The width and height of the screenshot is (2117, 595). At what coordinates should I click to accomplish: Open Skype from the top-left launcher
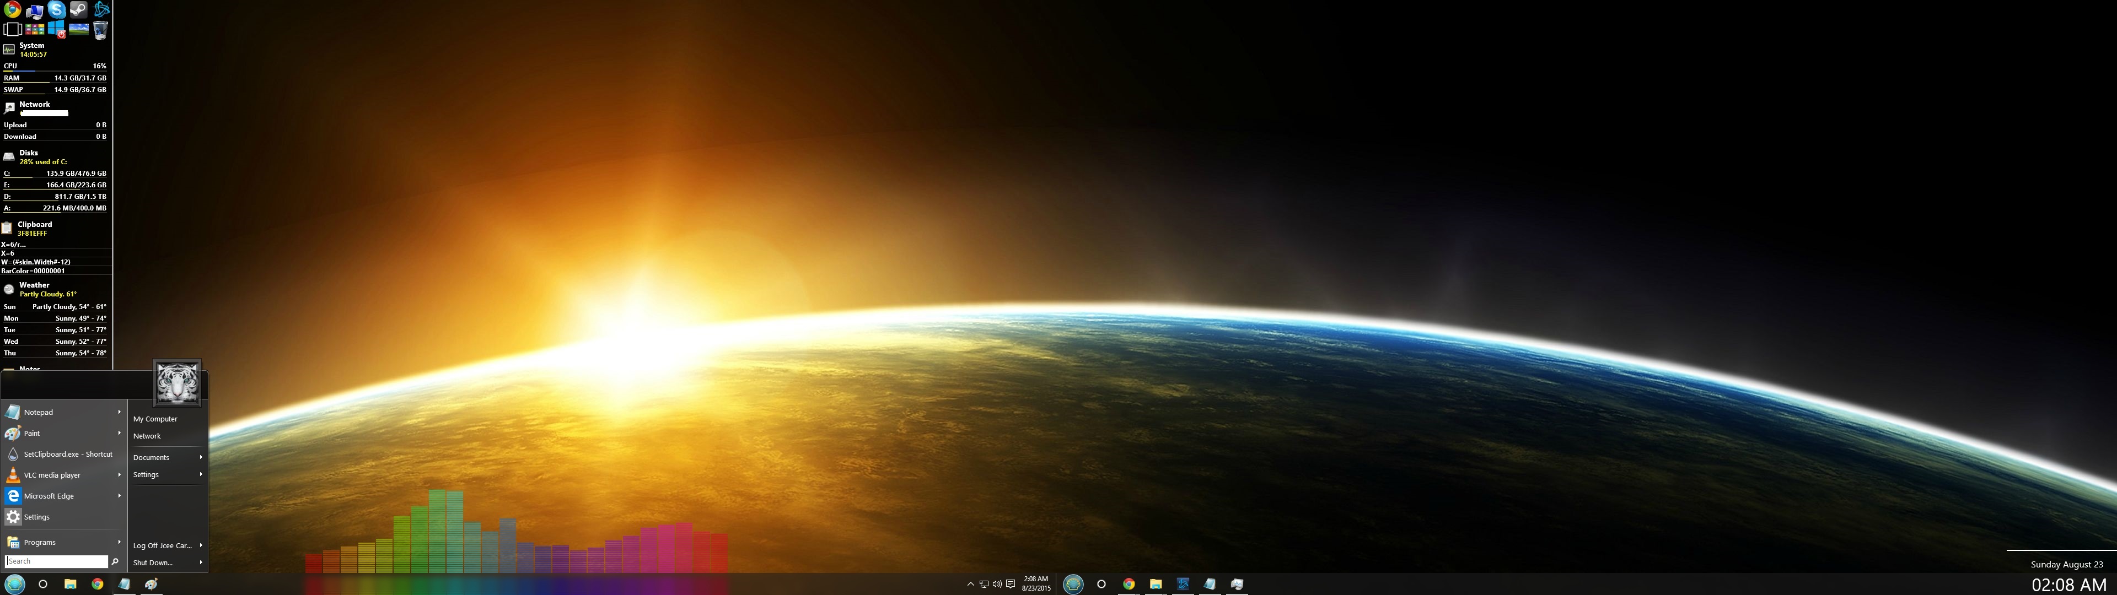(56, 10)
